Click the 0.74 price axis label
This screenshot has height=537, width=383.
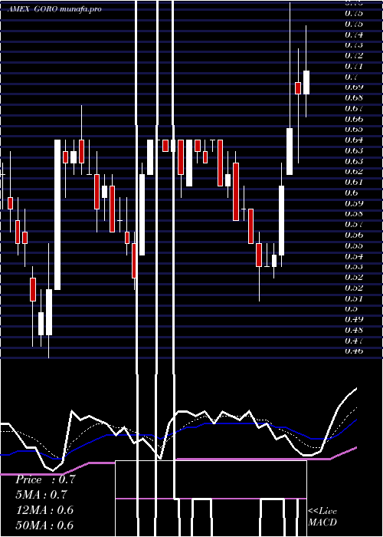point(354,35)
